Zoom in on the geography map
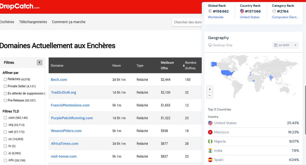 [210, 89]
